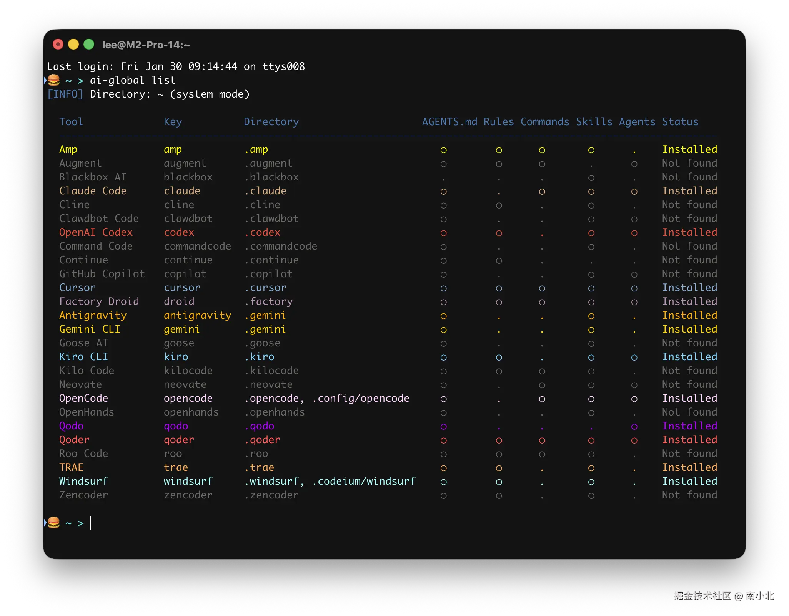Click the Commands column header

(544, 122)
